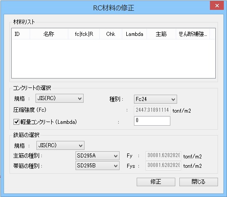Image resolution: width=227 pixels, height=197 pixels.
Task: Open the concrete 規格 JIS(RC) dropdown
Action: tap(59, 98)
